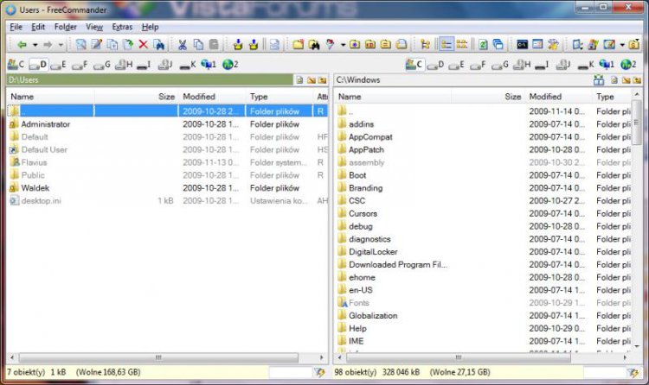Click the left panel quick filter field
Screen dimensions: 649x385
[x=291, y=372]
